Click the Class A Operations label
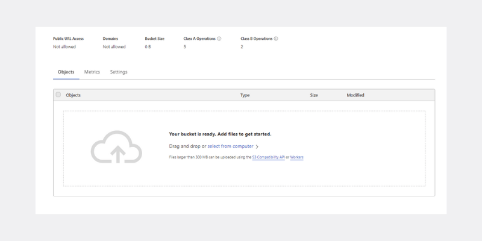 click(x=199, y=39)
